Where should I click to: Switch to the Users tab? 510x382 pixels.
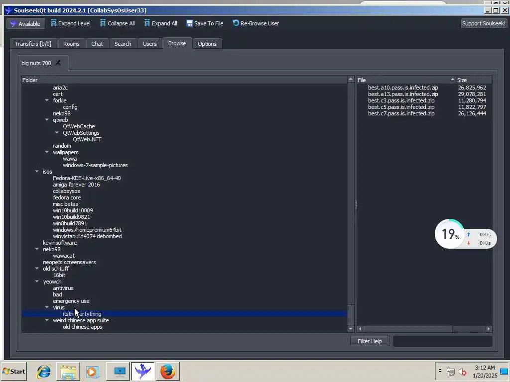(149, 44)
